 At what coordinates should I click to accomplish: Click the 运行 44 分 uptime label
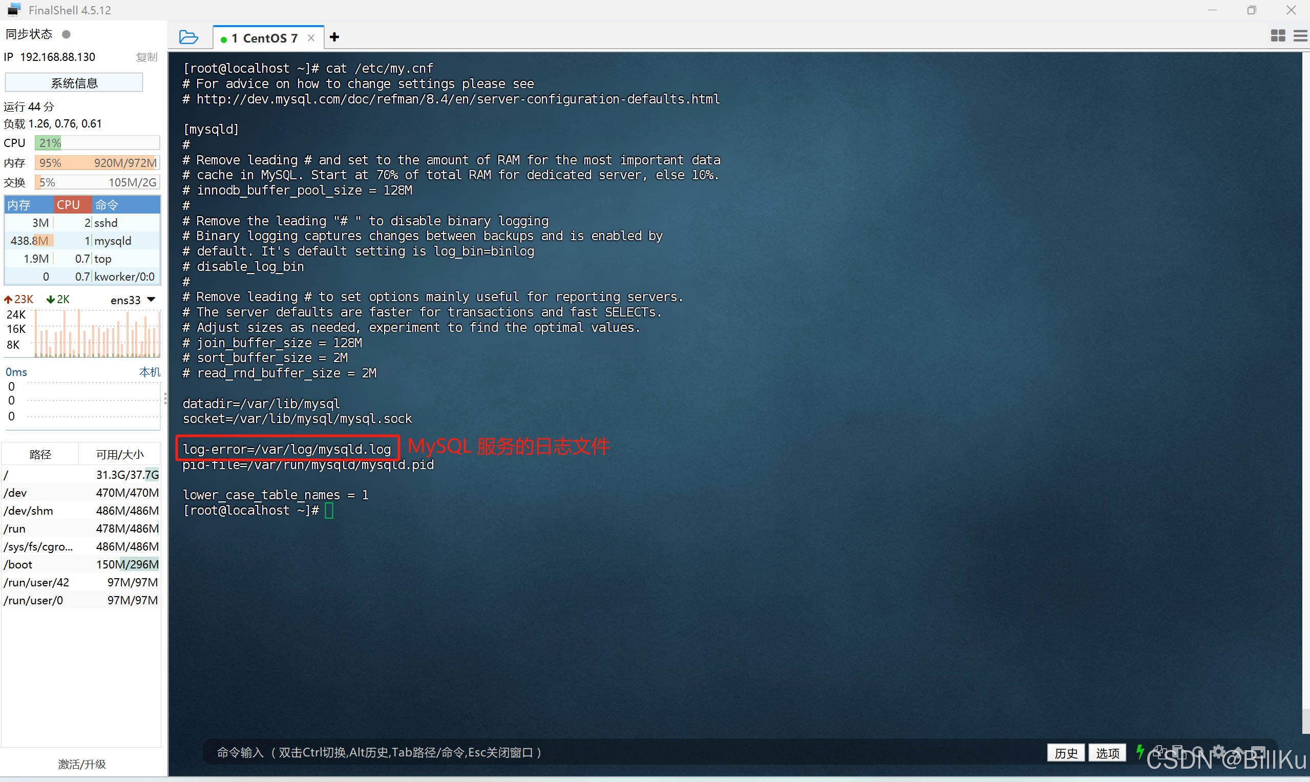pyautogui.click(x=29, y=107)
